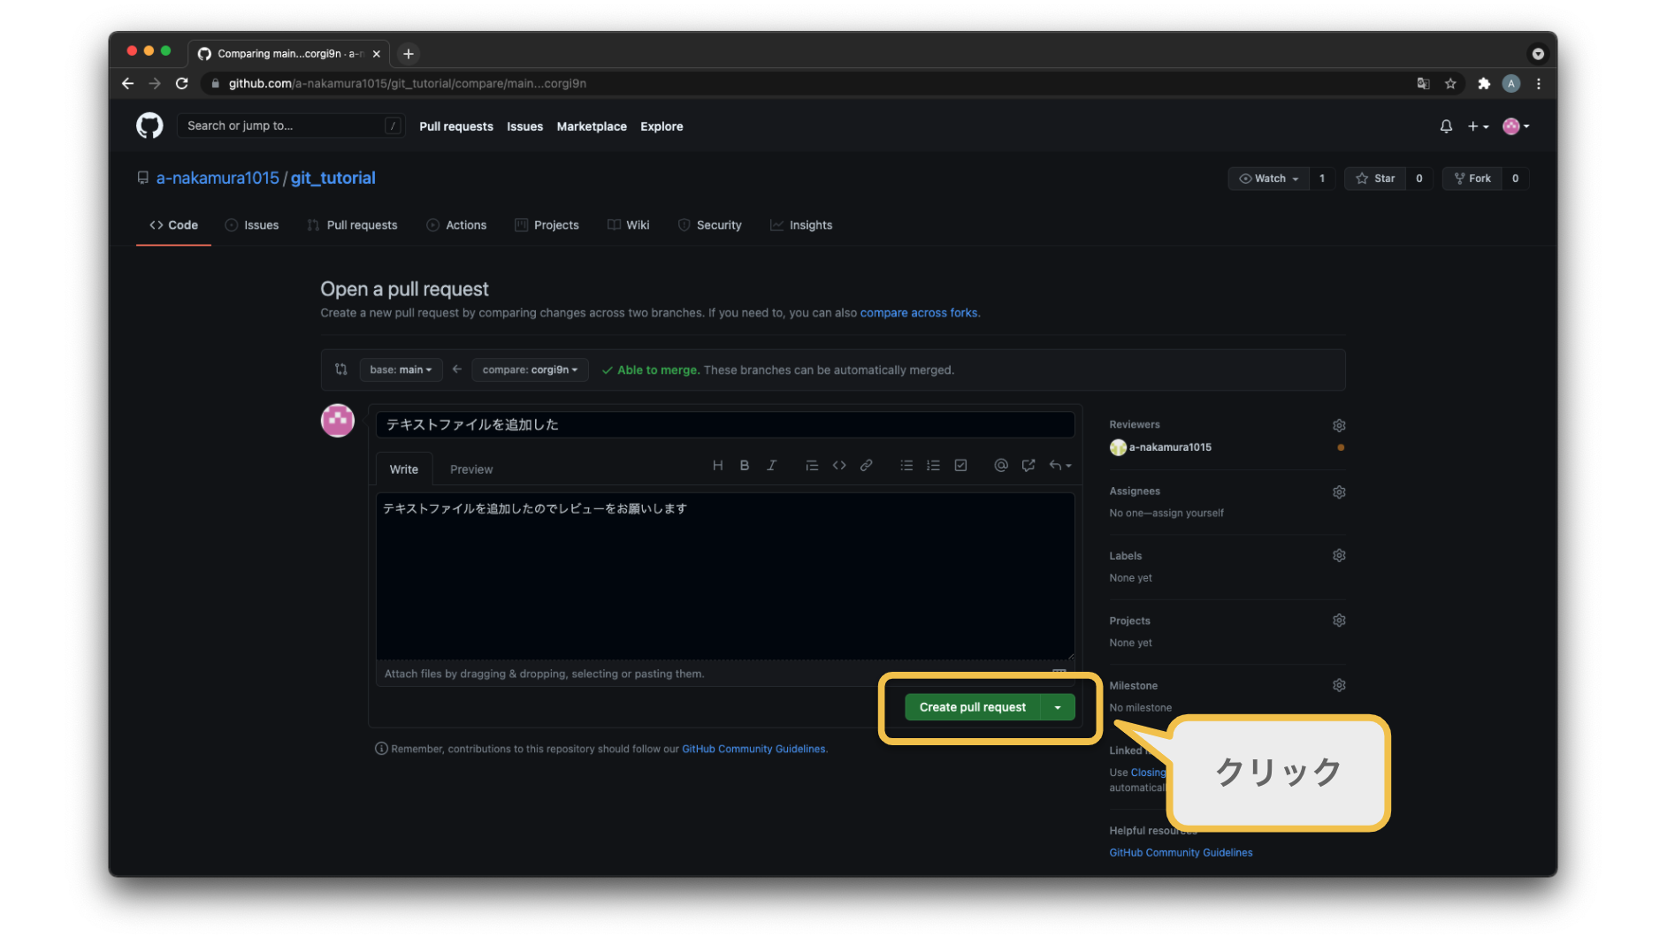Follow the compare across forks link

(919, 313)
